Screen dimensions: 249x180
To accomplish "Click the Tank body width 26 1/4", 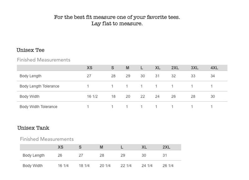I will pyautogui.click(x=168, y=166).
